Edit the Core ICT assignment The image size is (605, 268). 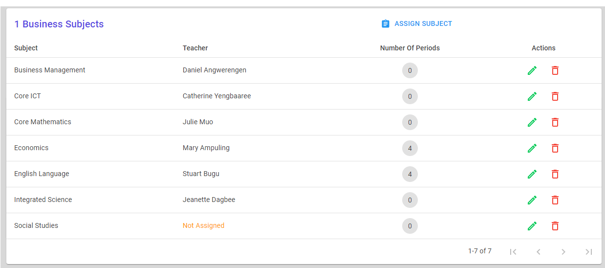click(532, 96)
